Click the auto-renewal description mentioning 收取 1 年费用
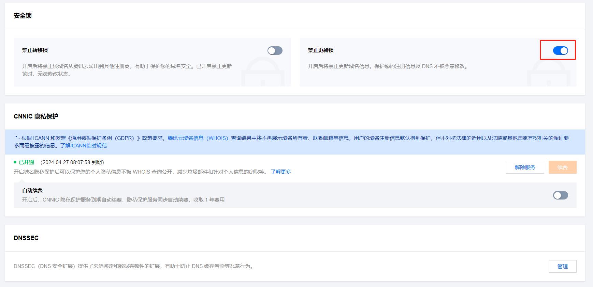Image resolution: width=593 pixels, height=287 pixels. coord(123,200)
